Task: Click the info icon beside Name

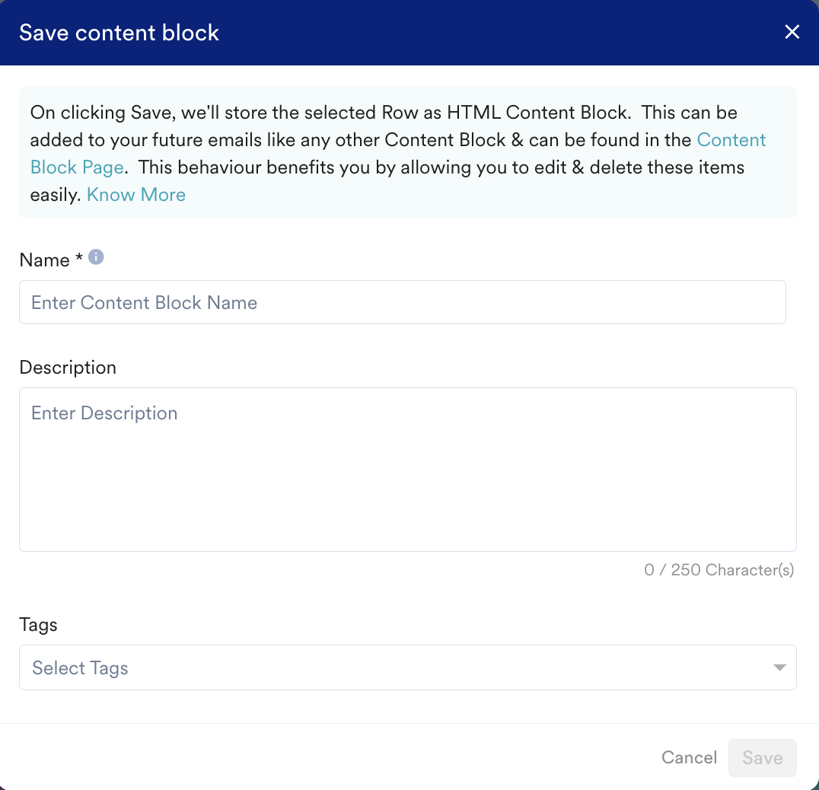Action: (96, 257)
